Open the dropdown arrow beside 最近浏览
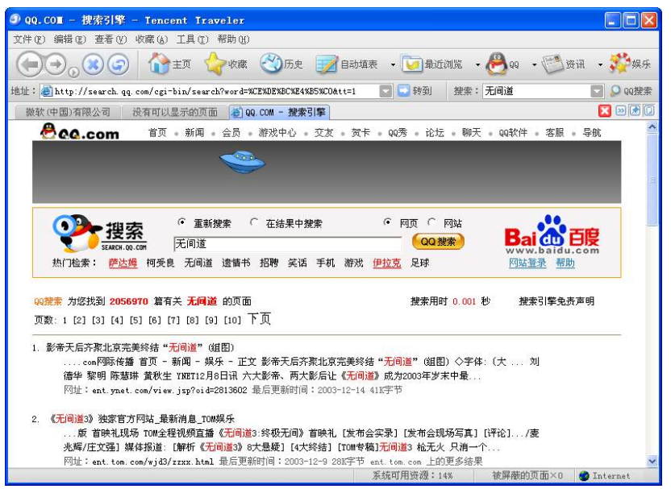Viewport: 671px width, 489px height. coord(477,64)
